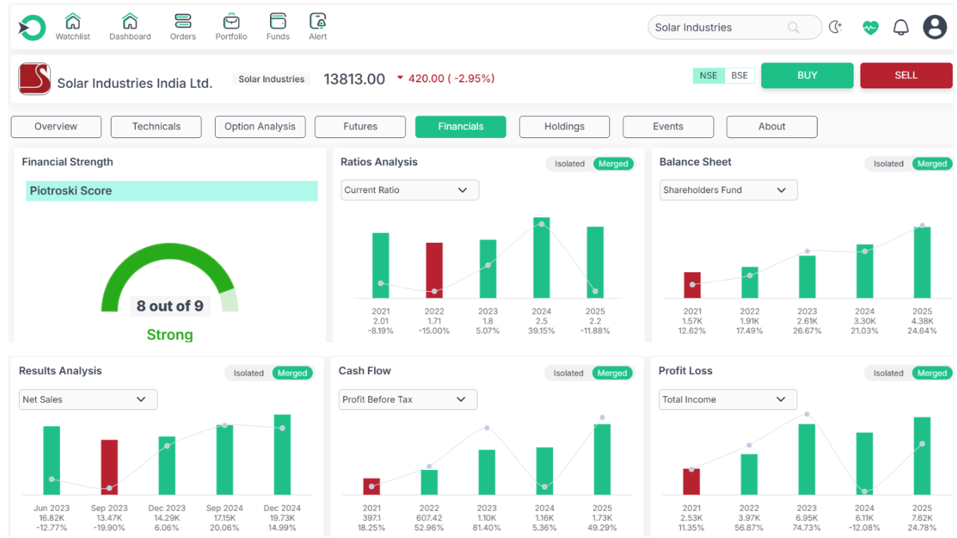Open the Holdings tab

pyautogui.click(x=564, y=127)
